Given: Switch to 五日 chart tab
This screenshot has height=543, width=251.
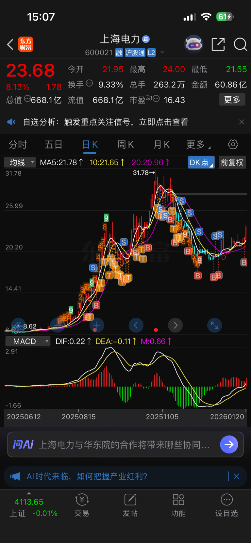Looking at the screenshot, I should (x=53, y=145).
